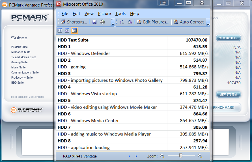
Task: Select Gaming Suite in PCMark suites list
Action: pyautogui.click(x=20, y=62)
